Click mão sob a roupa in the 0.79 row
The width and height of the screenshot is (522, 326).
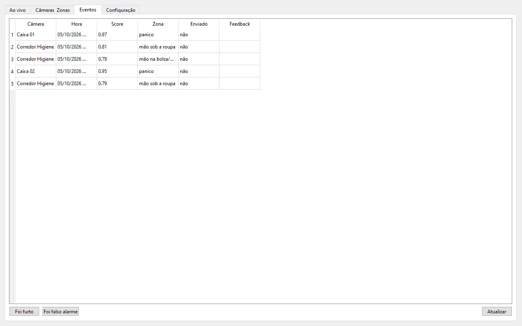click(158, 84)
